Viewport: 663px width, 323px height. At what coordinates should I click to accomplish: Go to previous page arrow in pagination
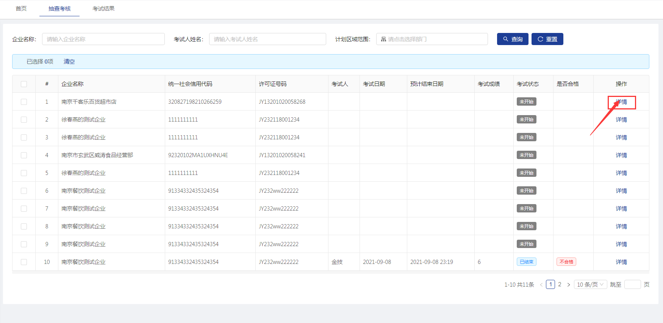point(541,285)
